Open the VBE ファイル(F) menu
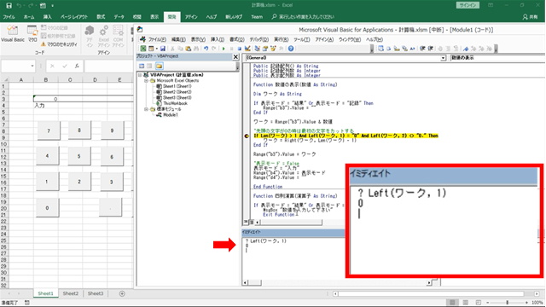 click(x=157, y=40)
